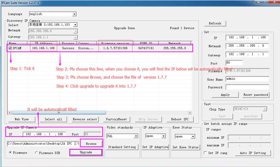Select the Firmware radio button
The image size is (280, 167).
[11, 153]
